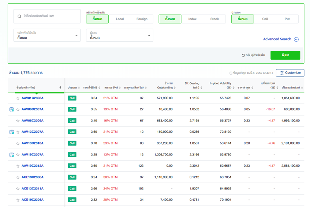Screen dimensions: 310x207
Task: Click the sort arrows on ชื่อย่อหลักทรัพย์ column
Action: [60, 88]
